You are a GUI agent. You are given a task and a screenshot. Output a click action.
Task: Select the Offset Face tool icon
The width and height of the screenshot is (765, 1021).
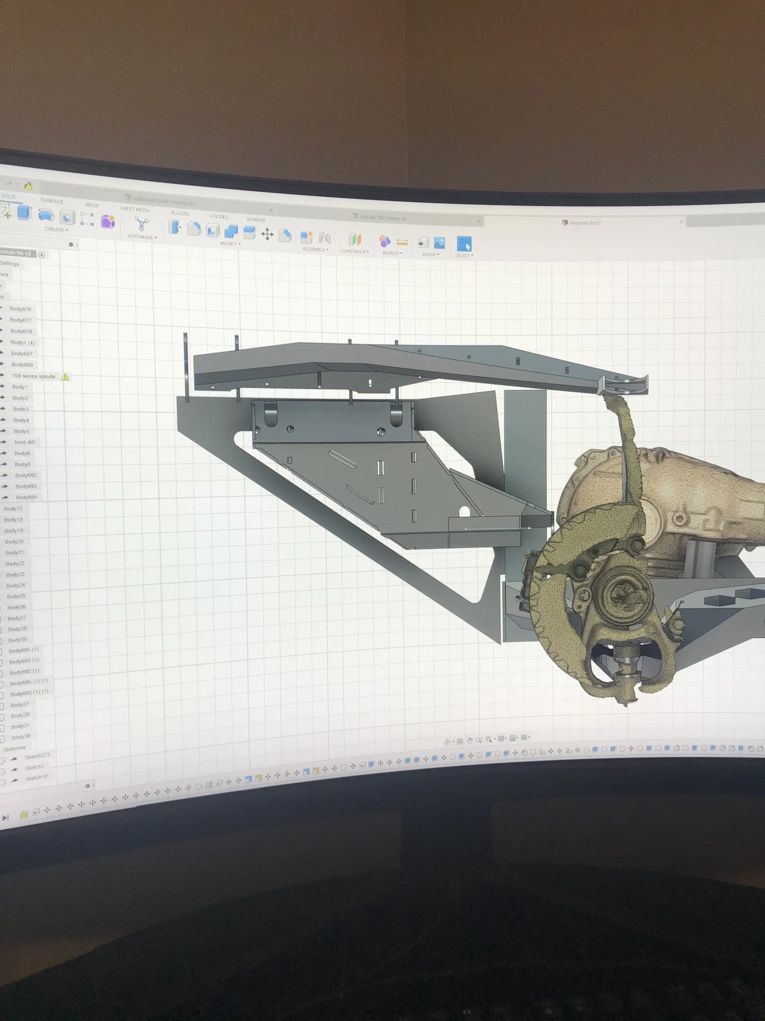[x=249, y=232]
